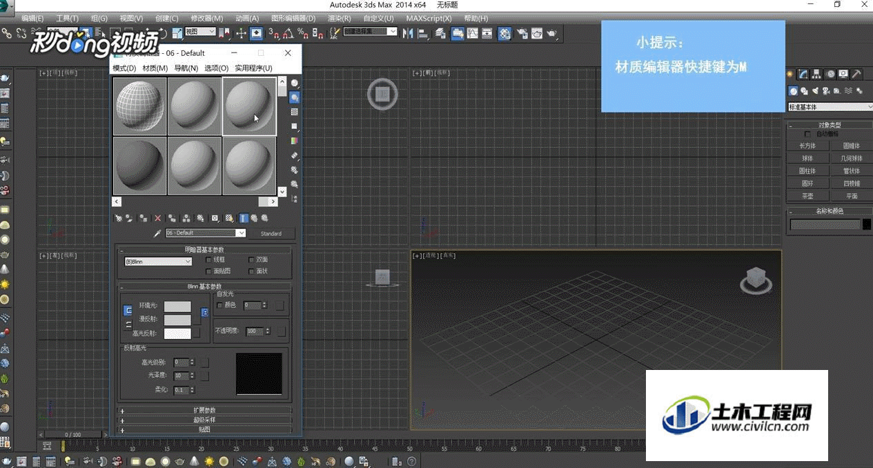Enable the 双面 (2-Sided) checkbox

point(252,260)
